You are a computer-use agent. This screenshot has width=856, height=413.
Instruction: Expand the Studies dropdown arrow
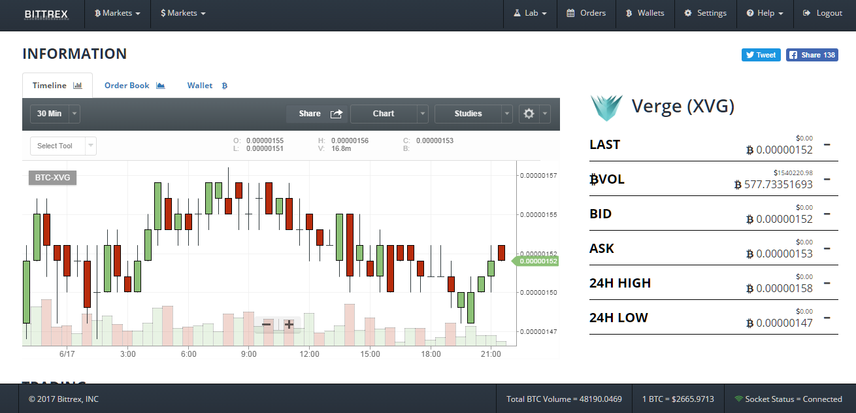click(507, 114)
